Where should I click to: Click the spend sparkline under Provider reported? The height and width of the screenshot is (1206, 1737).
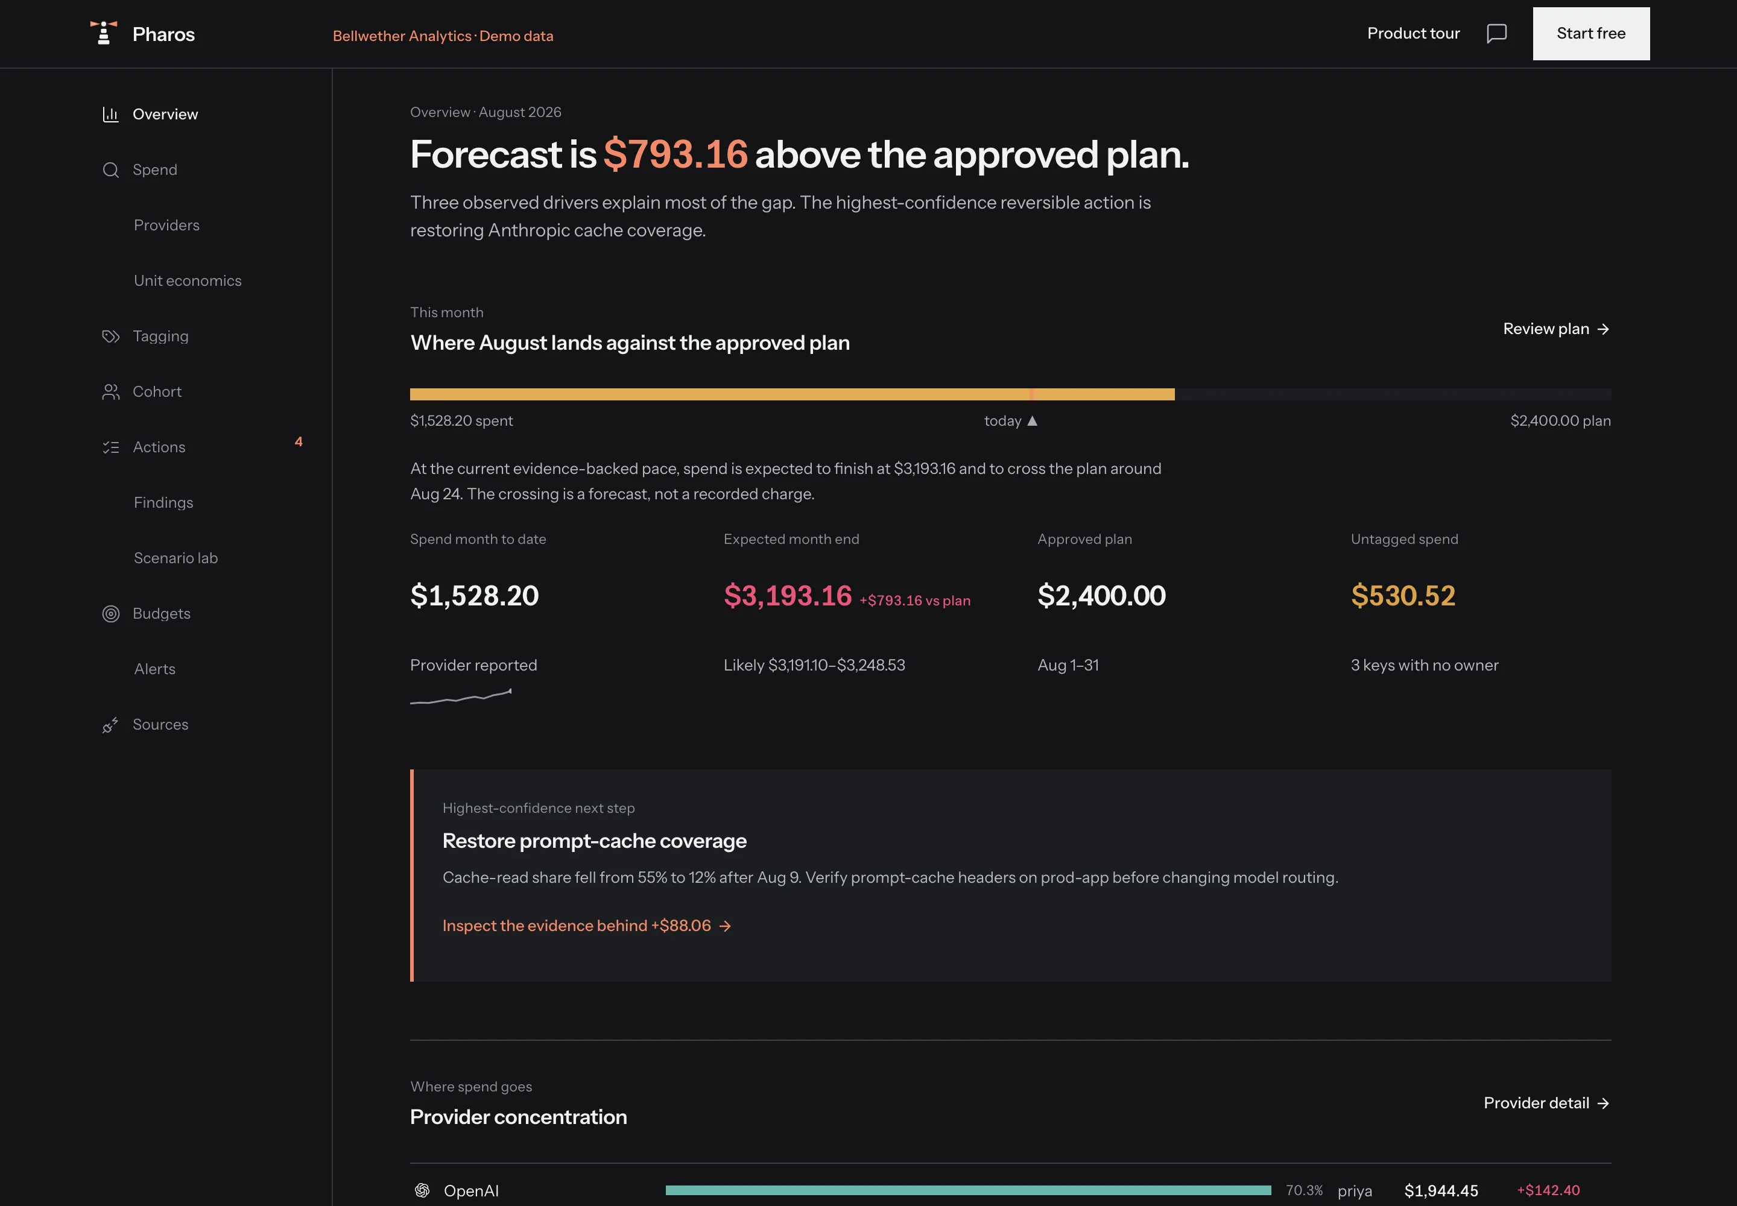460,696
